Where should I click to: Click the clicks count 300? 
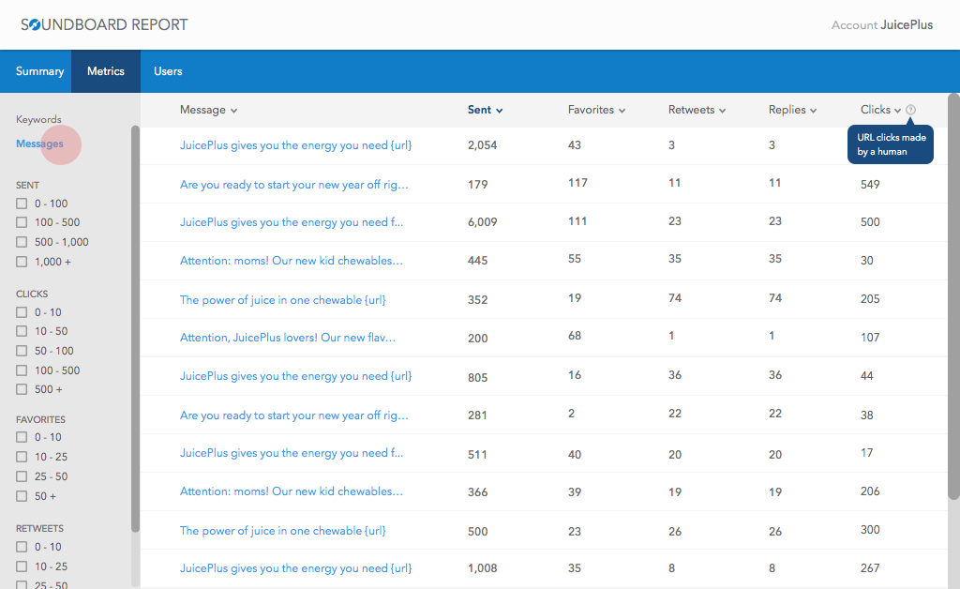pos(870,530)
